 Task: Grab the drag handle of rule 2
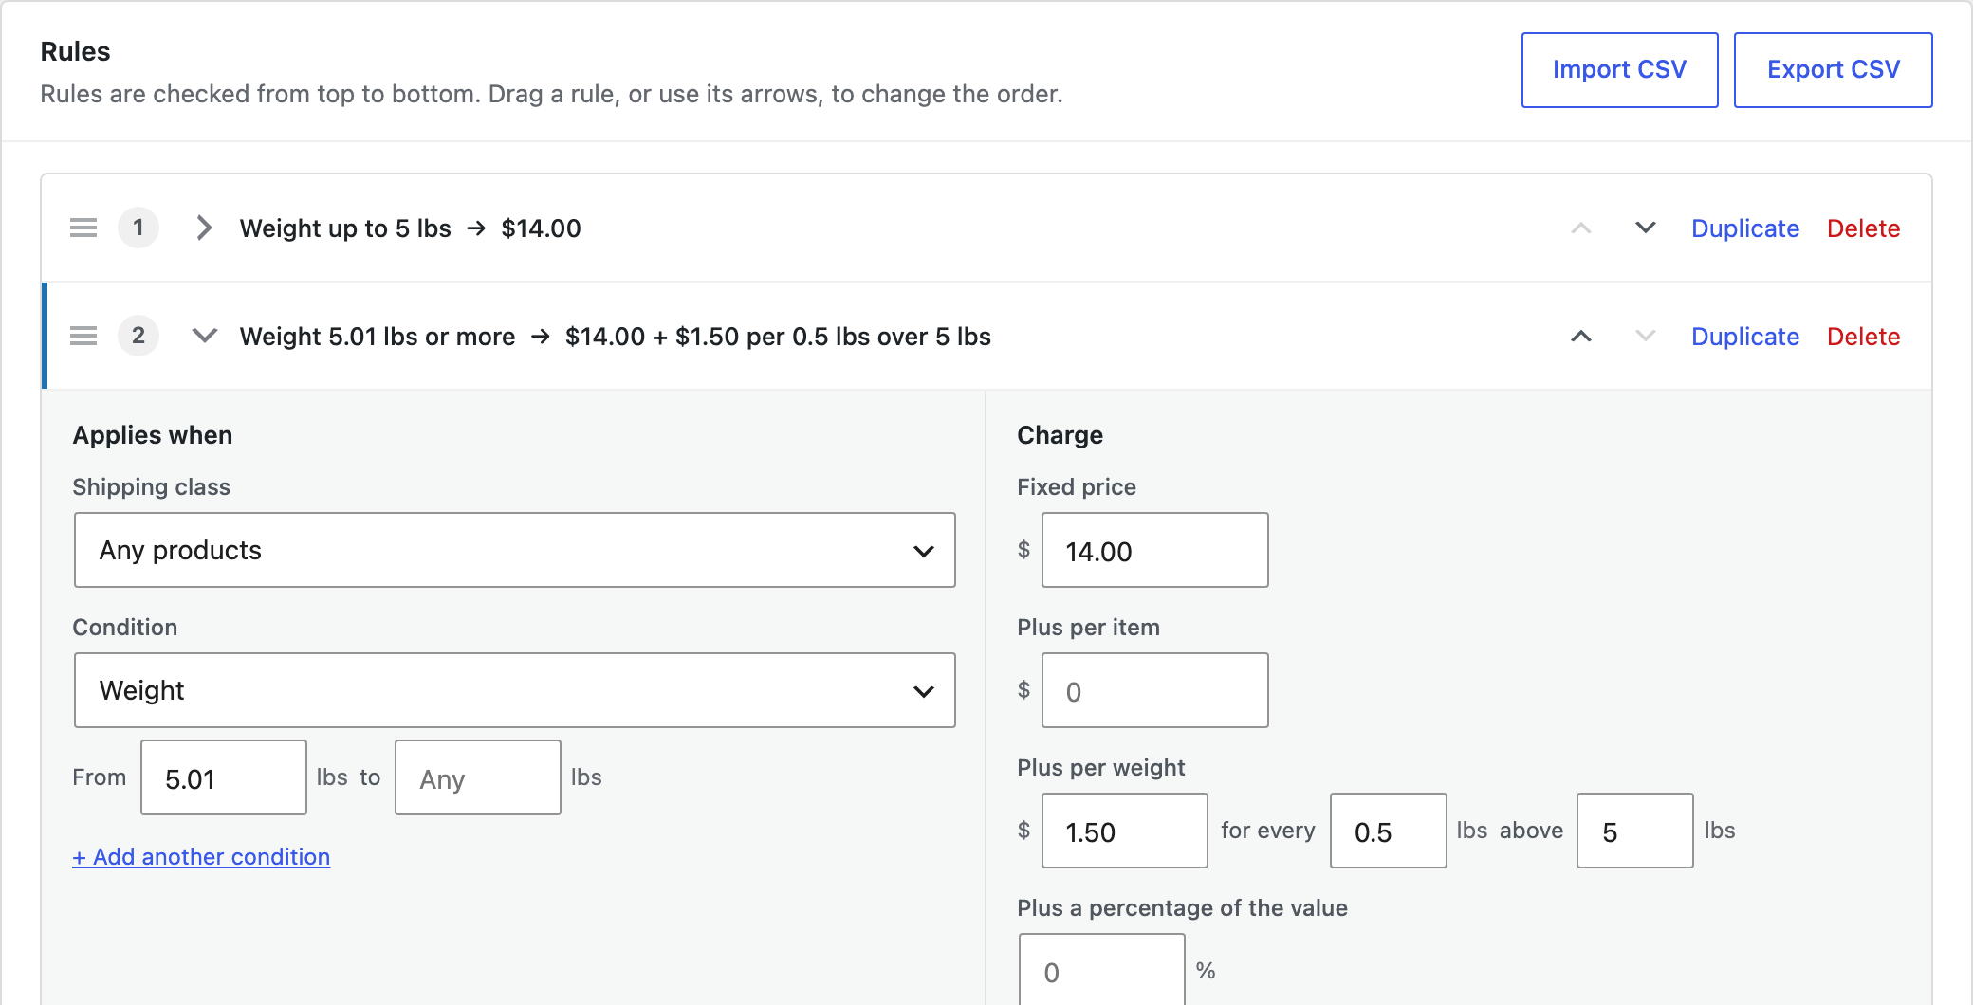click(x=83, y=336)
